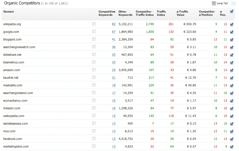Open details icon for moz.com row

(94, 131)
